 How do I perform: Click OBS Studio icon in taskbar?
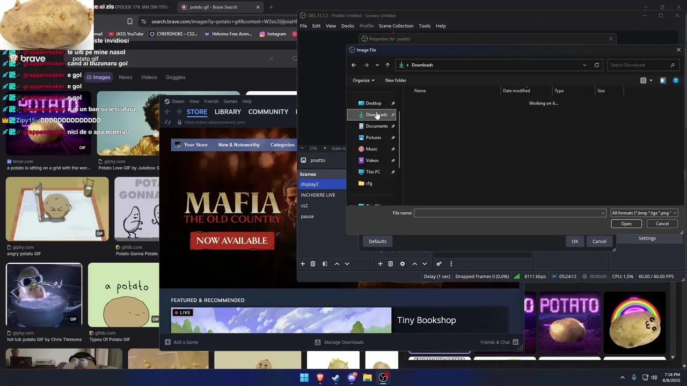click(383, 377)
